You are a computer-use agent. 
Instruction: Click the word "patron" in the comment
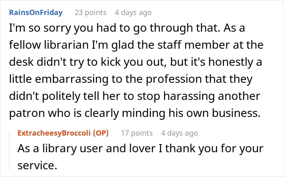pos(27,113)
